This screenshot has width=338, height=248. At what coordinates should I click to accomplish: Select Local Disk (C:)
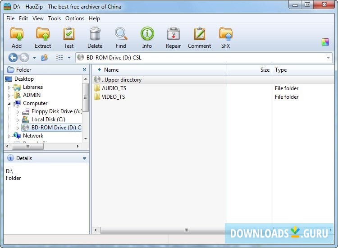coord(48,119)
